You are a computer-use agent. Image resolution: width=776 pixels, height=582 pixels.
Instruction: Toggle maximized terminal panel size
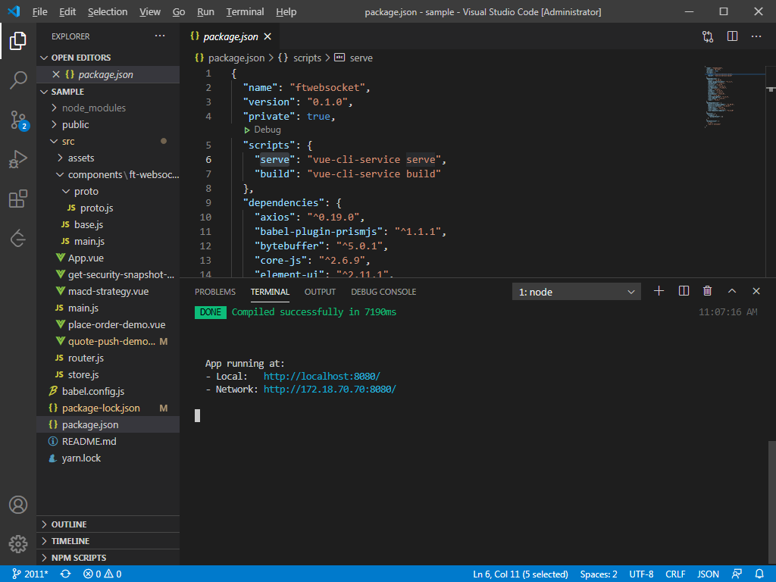point(732,291)
